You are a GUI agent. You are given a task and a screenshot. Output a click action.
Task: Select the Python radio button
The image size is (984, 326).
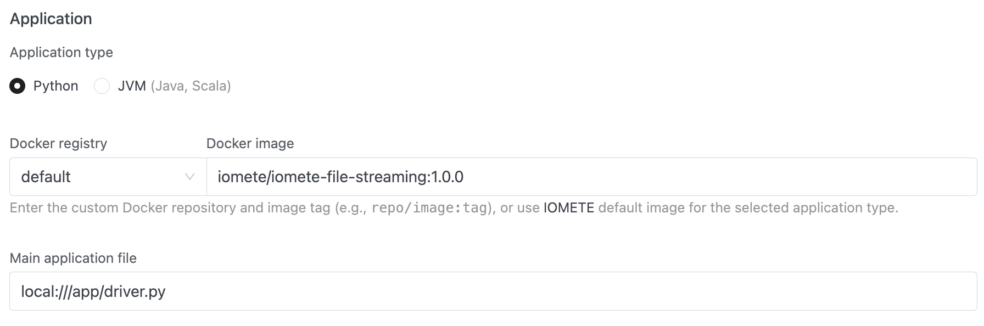(18, 86)
